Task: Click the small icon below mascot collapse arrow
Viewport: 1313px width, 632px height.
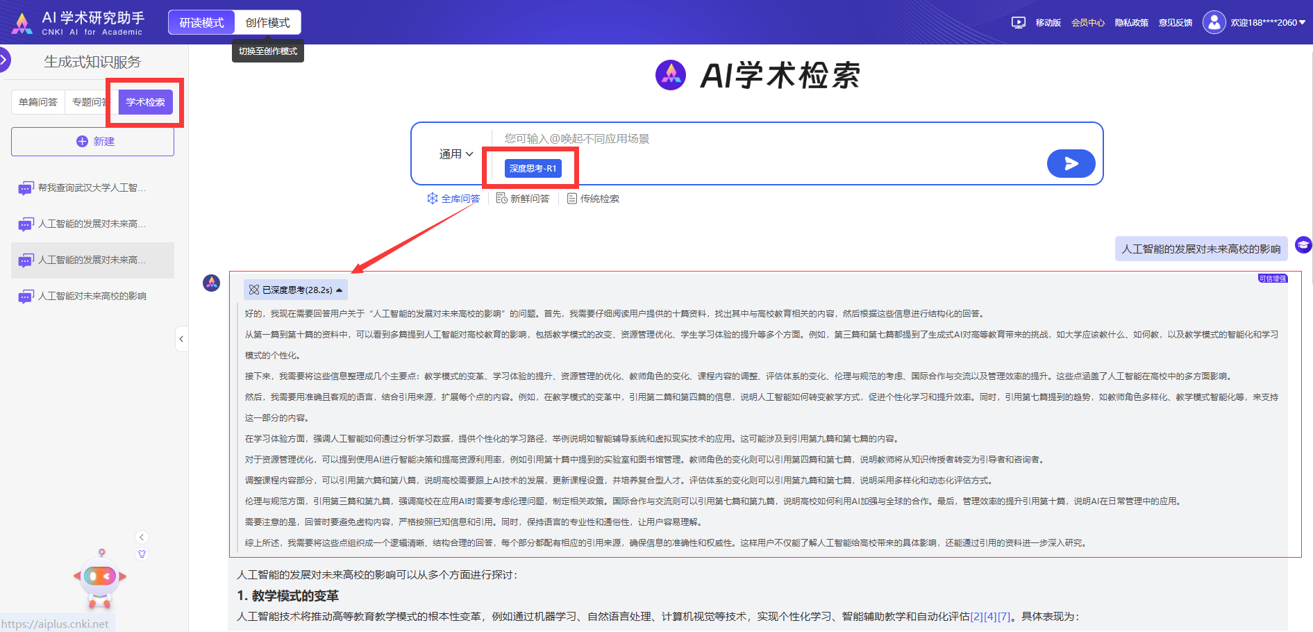Action: click(142, 554)
